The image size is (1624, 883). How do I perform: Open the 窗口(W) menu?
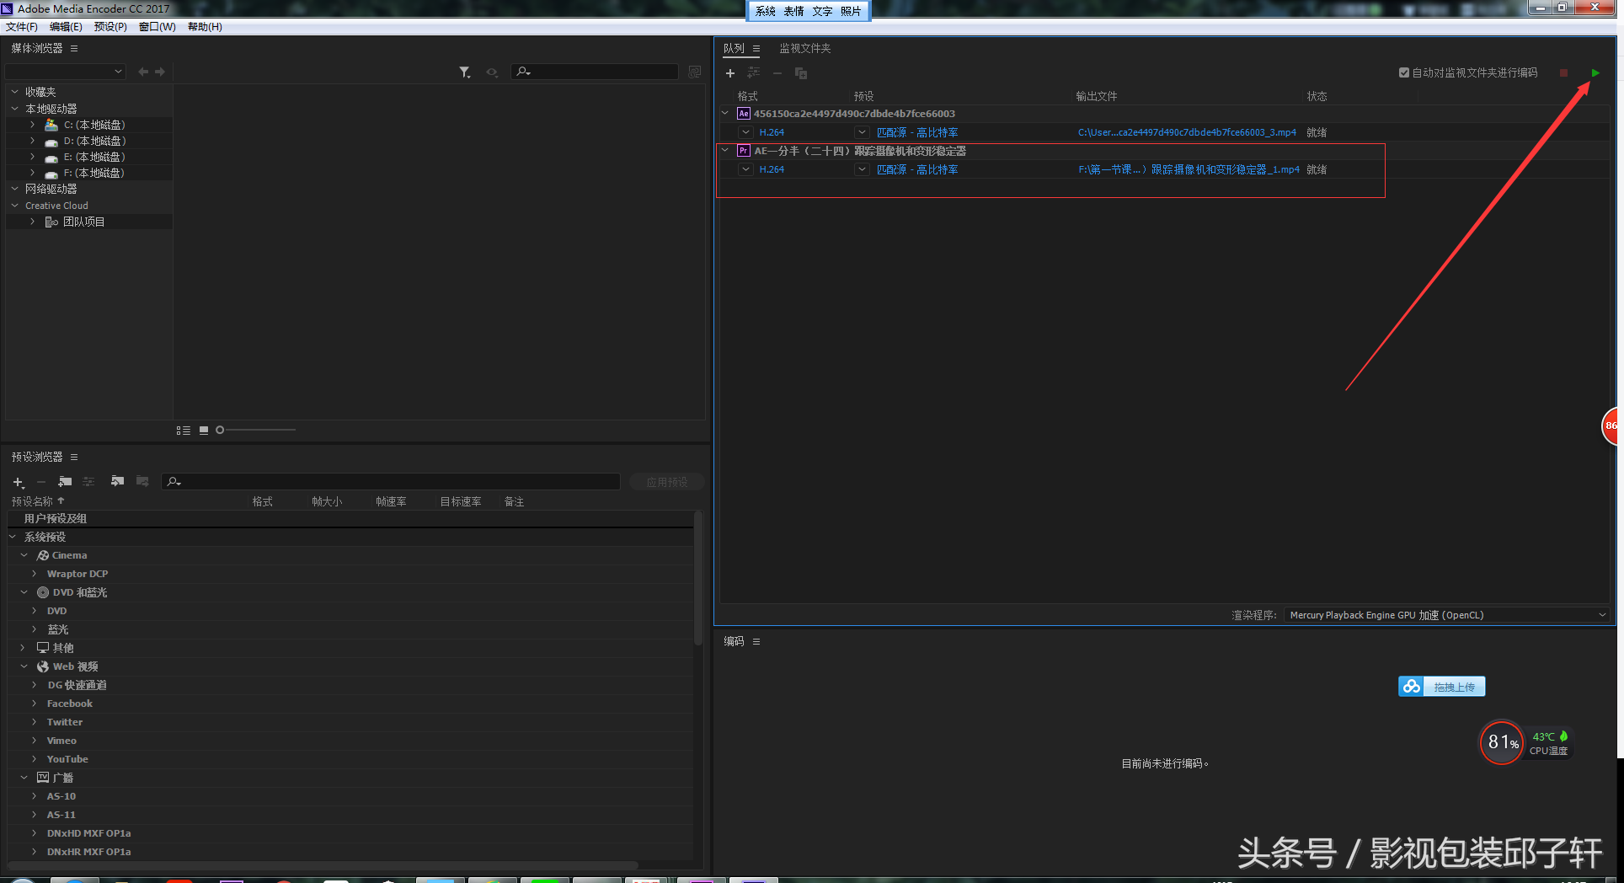point(158,27)
